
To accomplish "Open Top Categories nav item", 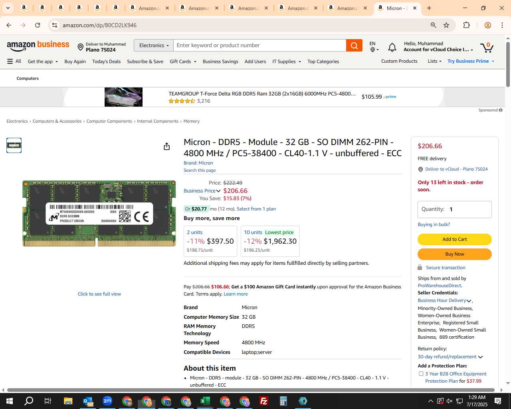I will point(323,62).
